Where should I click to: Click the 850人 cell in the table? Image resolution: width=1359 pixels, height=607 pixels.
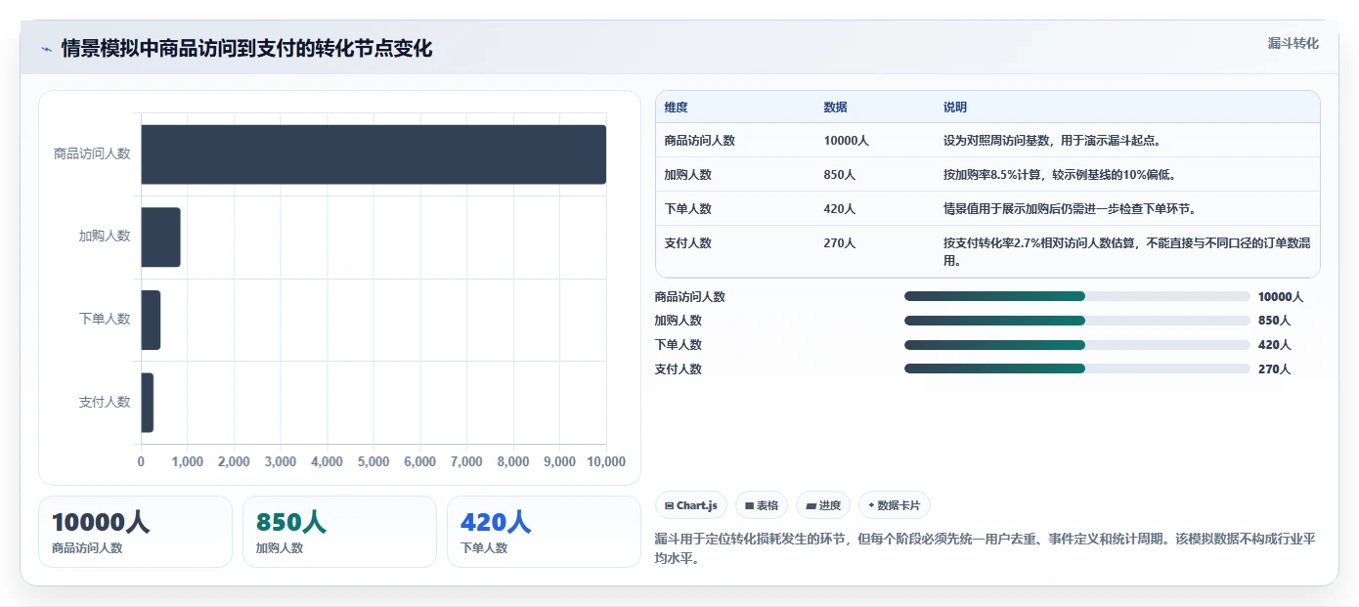click(840, 175)
